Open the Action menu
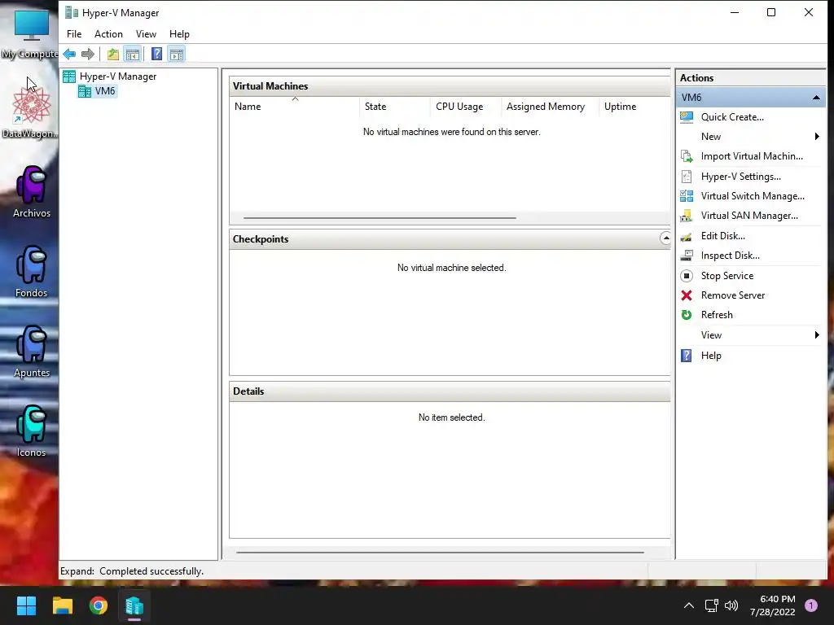 click(108, 34)
